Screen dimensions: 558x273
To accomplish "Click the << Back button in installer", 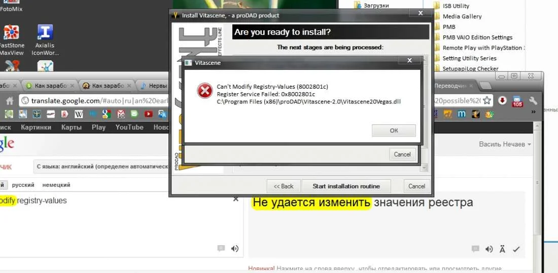I will tap(284, 186).
